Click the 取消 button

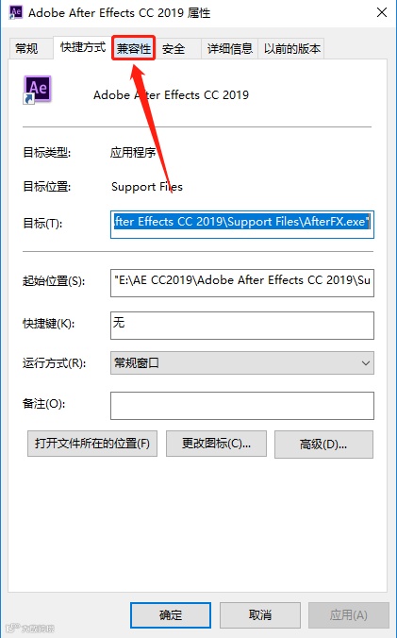click(260, 614)
